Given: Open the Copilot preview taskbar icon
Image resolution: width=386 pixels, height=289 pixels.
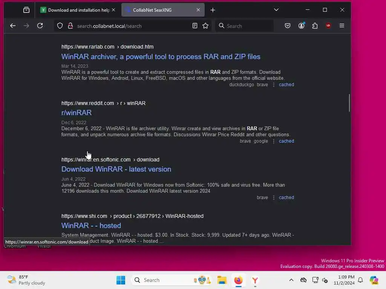Looking at the screenshot, I should 374,280.
